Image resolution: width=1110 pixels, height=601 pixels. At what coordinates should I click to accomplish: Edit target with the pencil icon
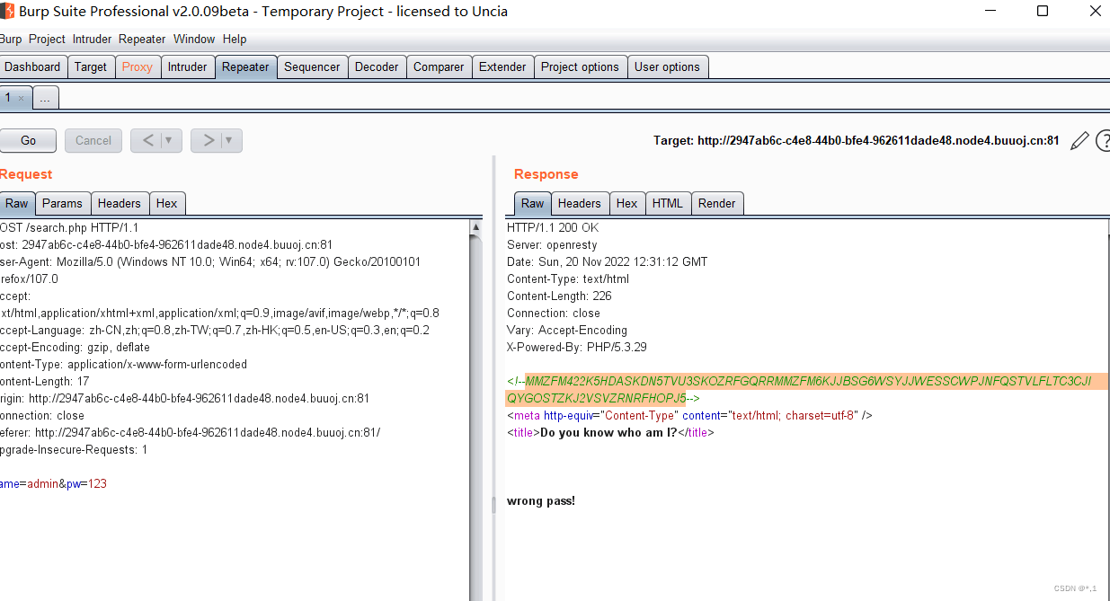1079,141
